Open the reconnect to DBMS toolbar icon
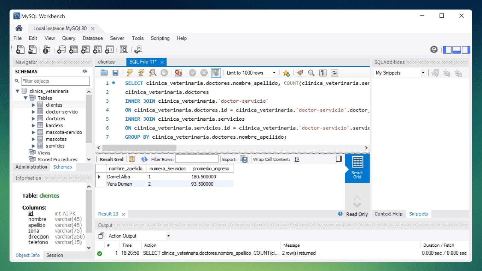The height and width of the screenshot is (271, 482). click(x=138, y=50)
